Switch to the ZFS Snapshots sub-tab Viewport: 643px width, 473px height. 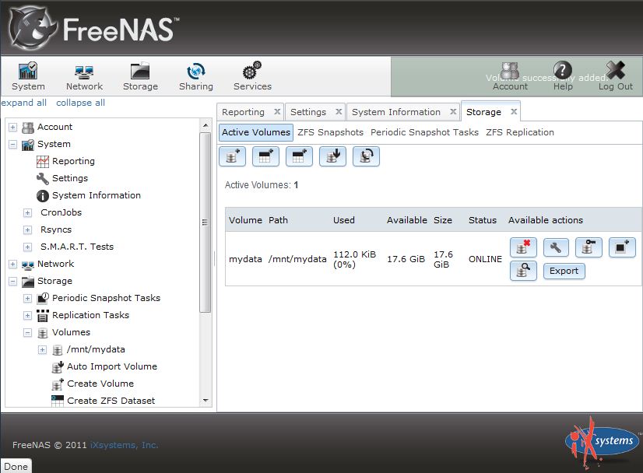pyautogui.click(x=330, y=132)
